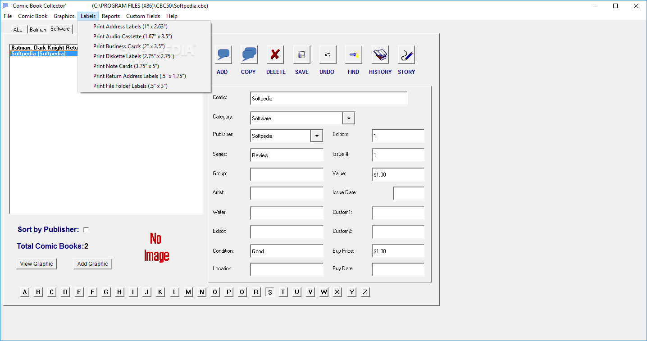Open the File menu
This screenshot has width=647, height=341.
point(8,16)
